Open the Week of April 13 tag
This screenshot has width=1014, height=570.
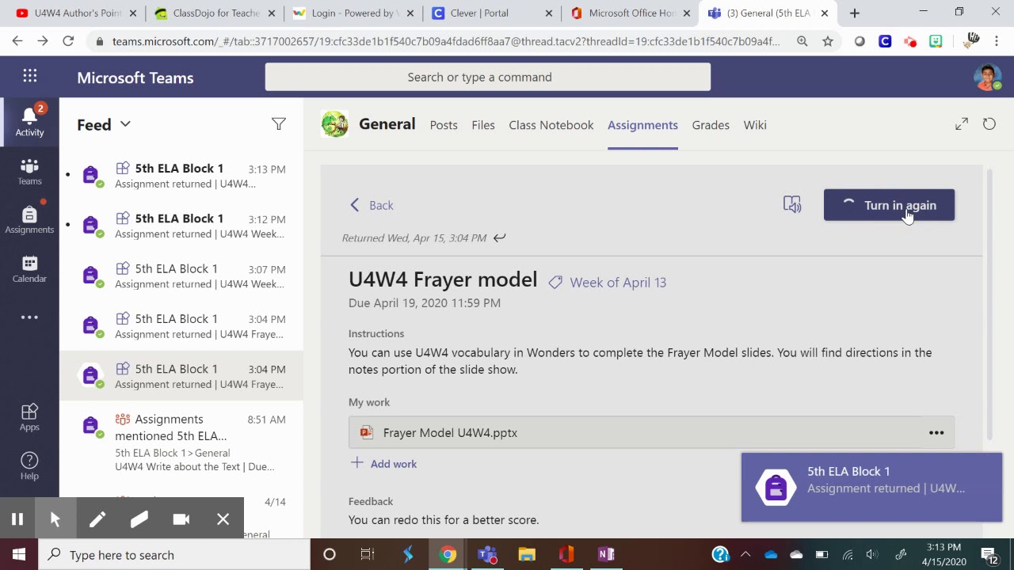pos(608,283)
